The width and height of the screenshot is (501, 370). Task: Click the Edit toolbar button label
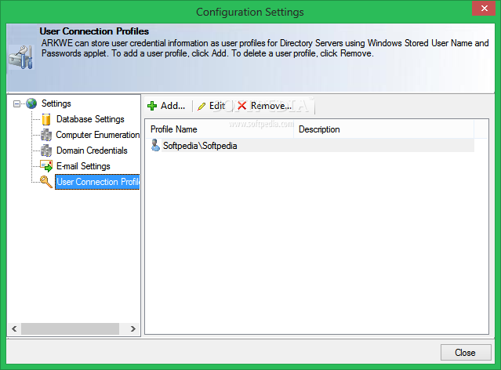217,106
